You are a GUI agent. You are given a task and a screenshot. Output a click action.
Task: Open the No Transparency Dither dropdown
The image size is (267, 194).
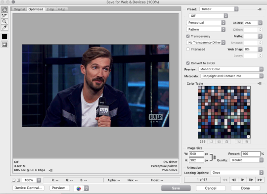point(206,43)
